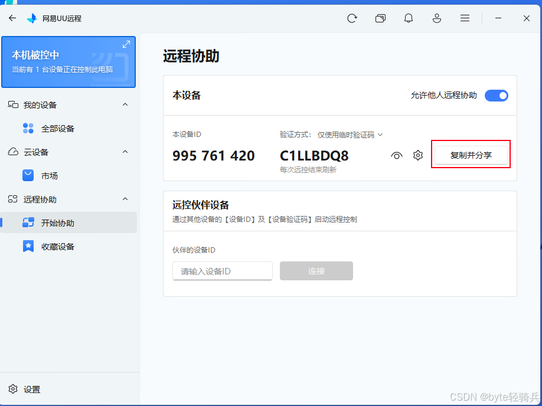
Task: Click the 复制并分享 button
Action: 471,155
